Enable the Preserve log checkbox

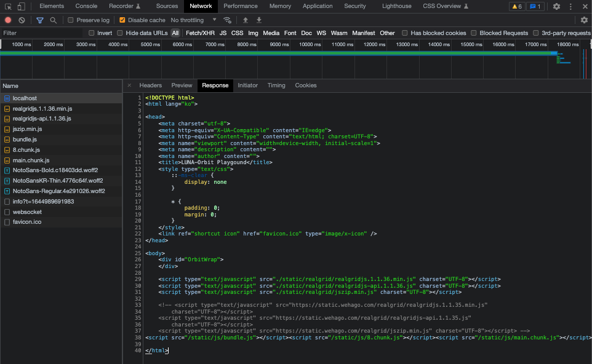[x=71, y=20]
